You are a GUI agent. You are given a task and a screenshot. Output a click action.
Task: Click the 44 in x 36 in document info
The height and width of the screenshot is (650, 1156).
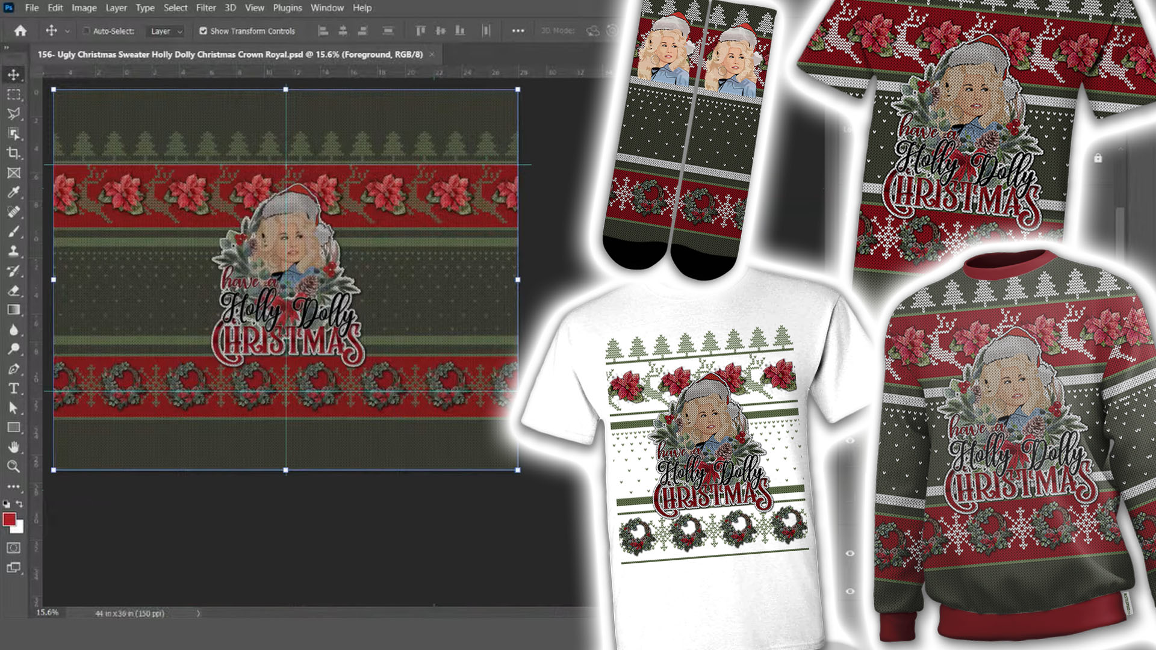[129, 613]
